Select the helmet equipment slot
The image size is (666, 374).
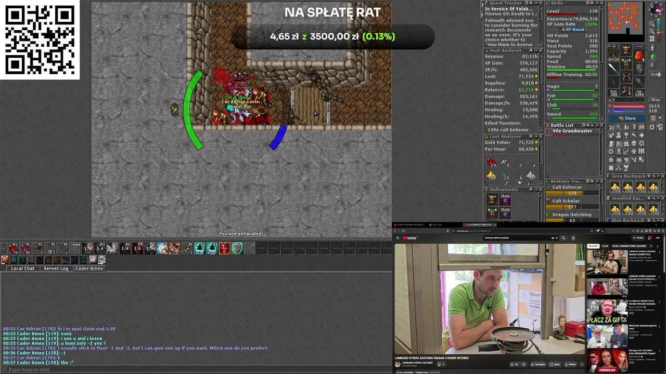tap(626, 50)
